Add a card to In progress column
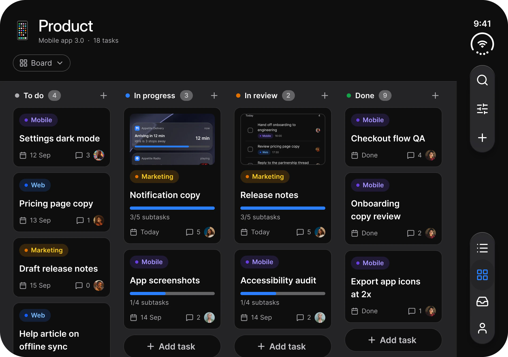 214,96
